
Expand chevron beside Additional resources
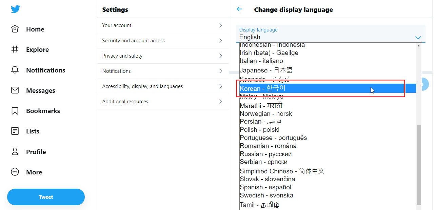221,102
